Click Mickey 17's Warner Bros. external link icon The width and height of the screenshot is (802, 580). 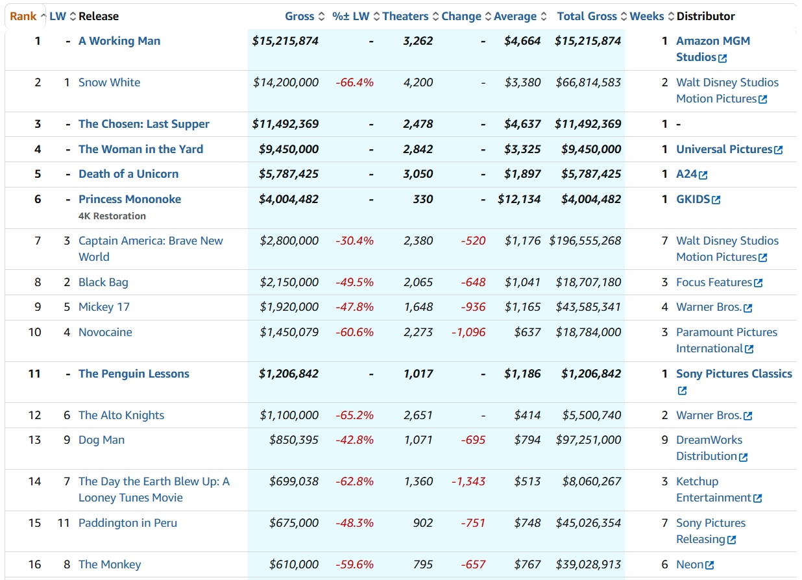(748, 308)
